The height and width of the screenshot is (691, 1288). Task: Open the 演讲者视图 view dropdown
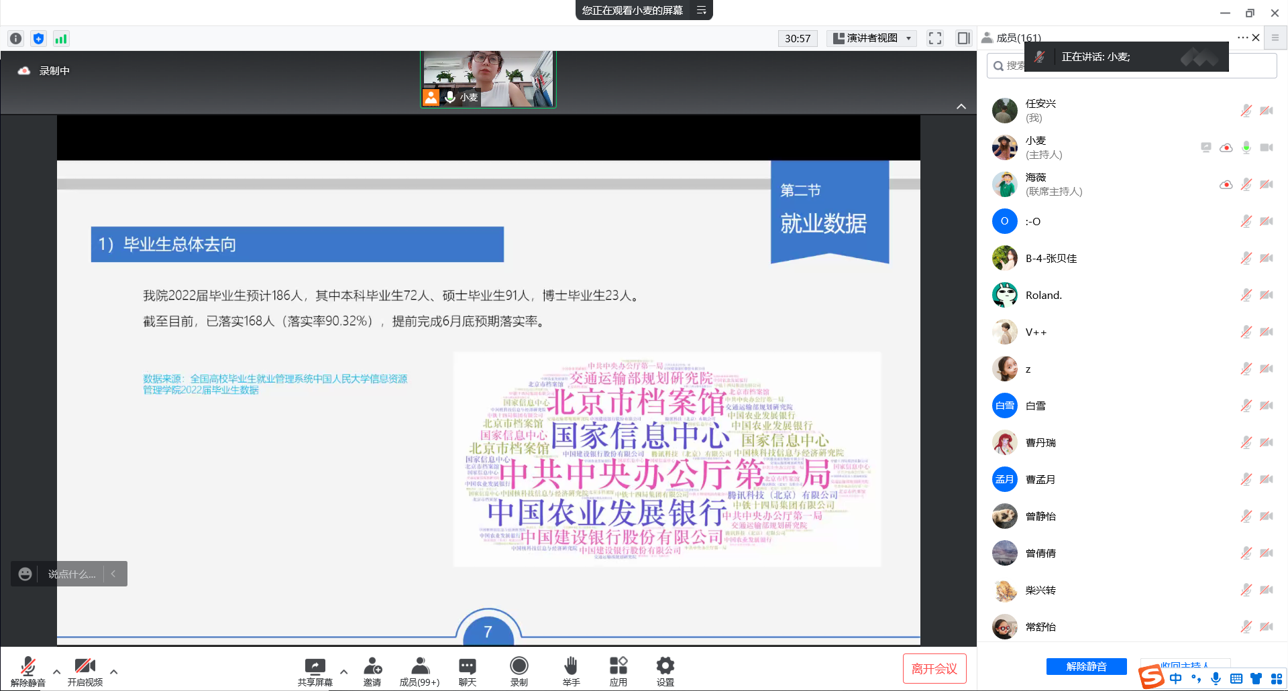(x=871, y=38)
